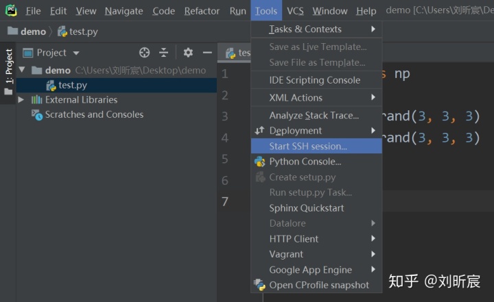Click the demo folder icon in breadcrumb
The width and height of the screenshot is (494, 302).
tap(12, 31)
